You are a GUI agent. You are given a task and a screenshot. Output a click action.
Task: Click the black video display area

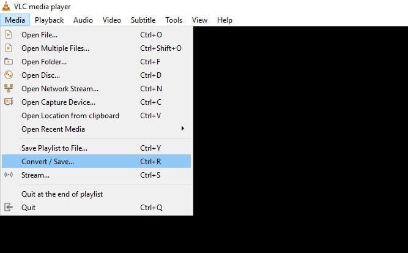coord(300,140)
